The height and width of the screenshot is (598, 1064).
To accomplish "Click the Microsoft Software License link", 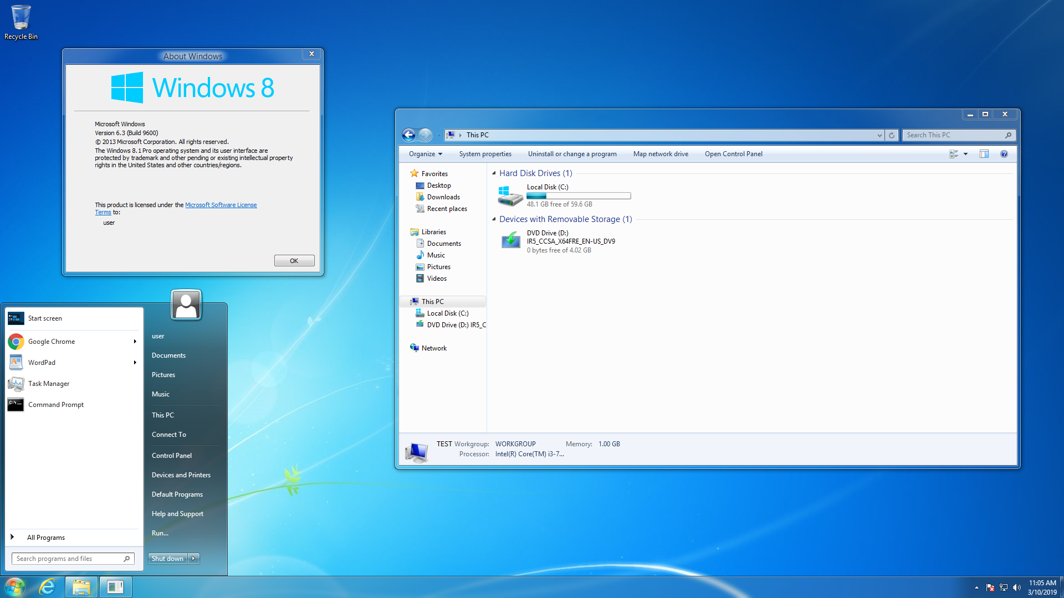I will tap(220, 204).
